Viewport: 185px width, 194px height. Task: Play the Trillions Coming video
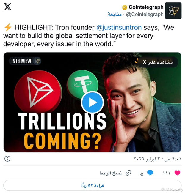pyautogui.click(x=93, y=102)
